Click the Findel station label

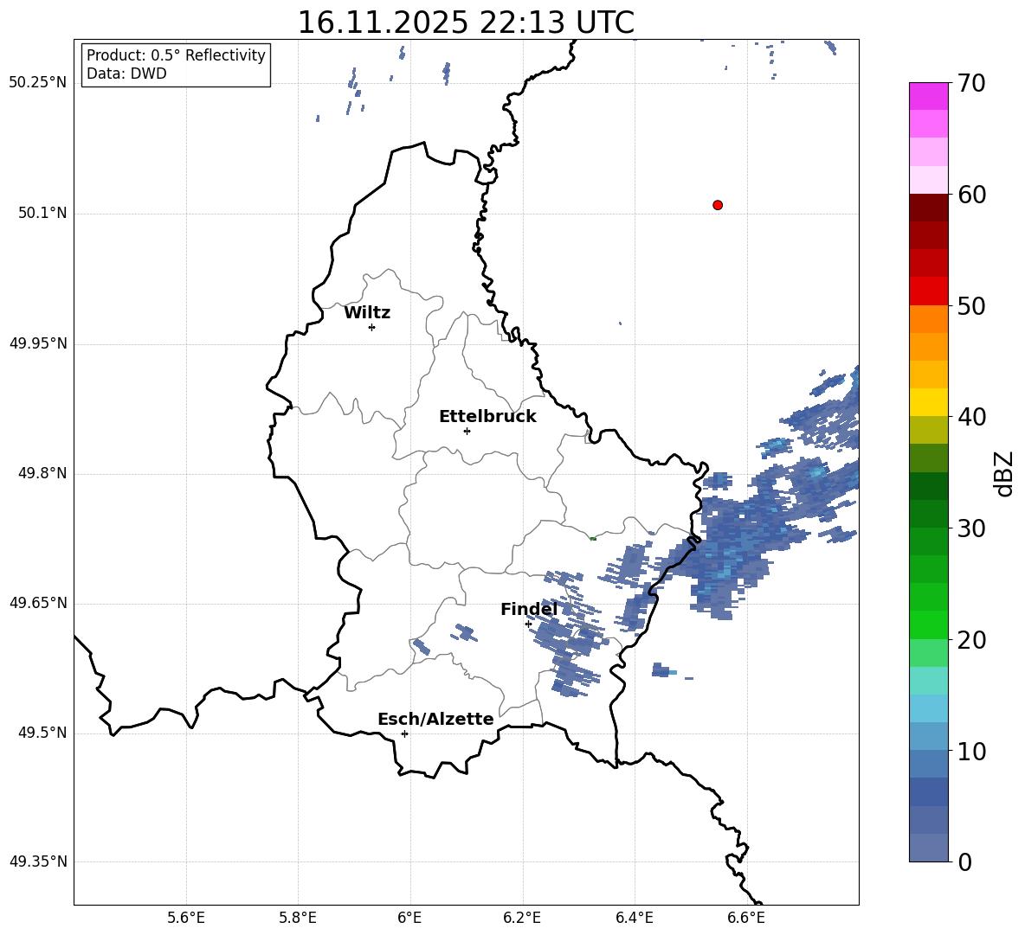(529, 609)
